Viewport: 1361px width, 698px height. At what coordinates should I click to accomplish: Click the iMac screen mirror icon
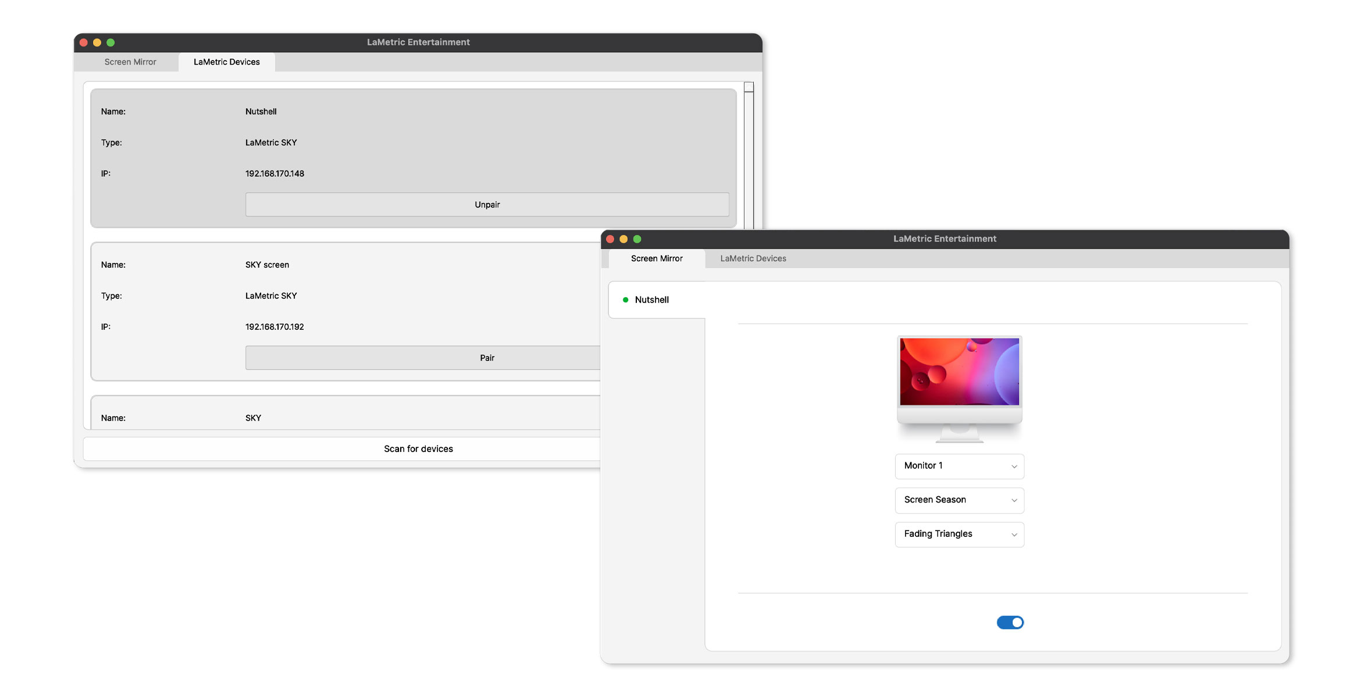point(960,386)
